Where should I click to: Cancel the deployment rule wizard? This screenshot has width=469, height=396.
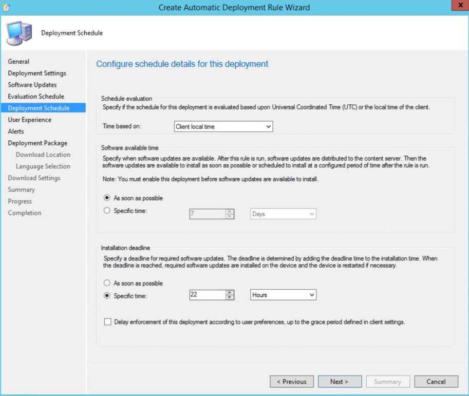point(436,381)
